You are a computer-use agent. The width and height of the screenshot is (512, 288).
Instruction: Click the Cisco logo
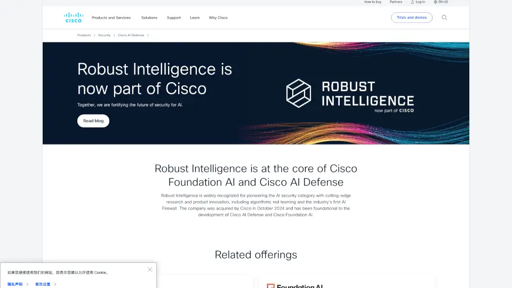tap(74, 18)
